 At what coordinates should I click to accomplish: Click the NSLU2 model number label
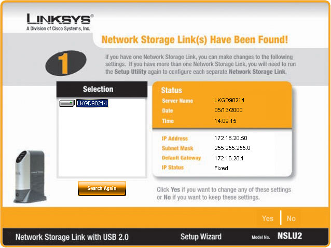[x=289, y=236]
